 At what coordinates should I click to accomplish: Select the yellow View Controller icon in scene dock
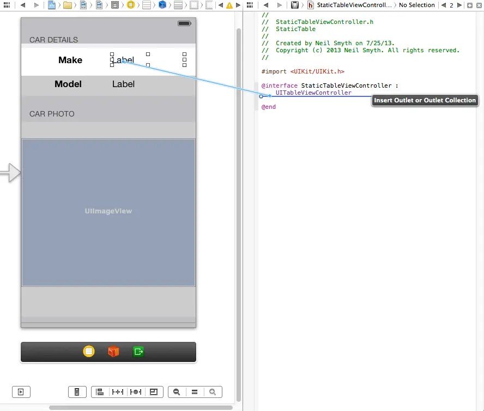point(89,351)
